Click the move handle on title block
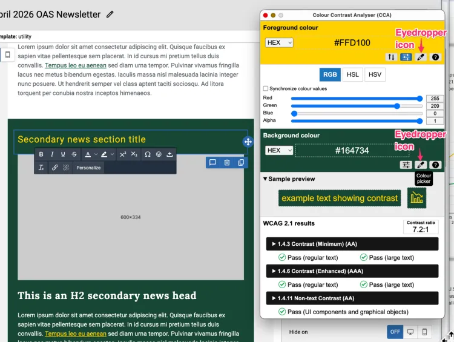The image size is (454, 342). coord(248,142)
